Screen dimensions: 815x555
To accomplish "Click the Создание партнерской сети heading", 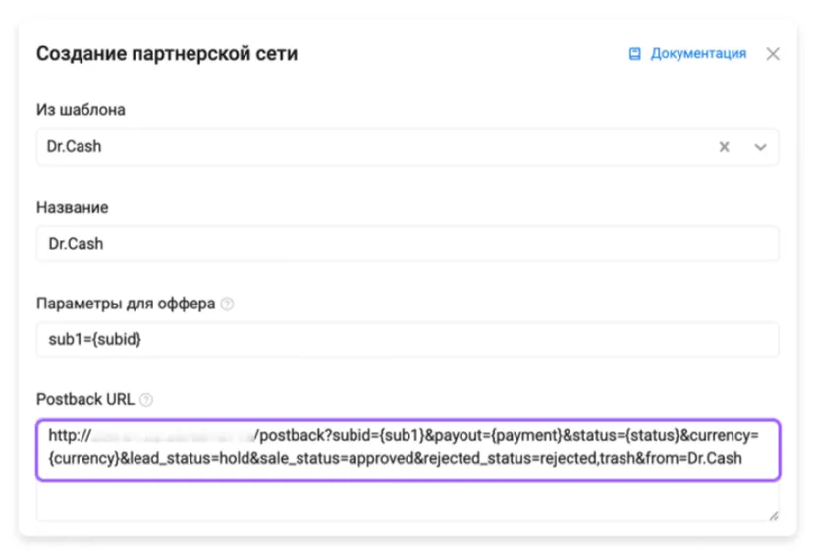I will pos(167,54).
